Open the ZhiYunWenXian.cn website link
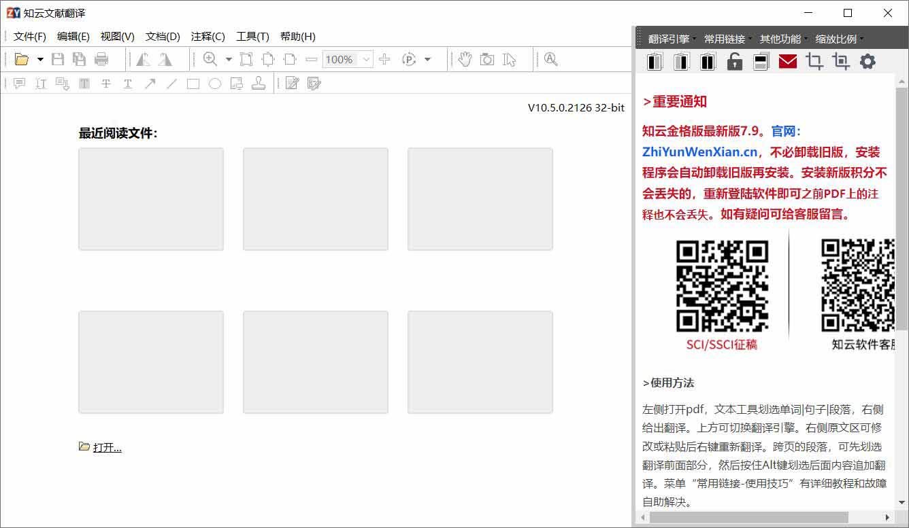The height and width of the screenshot is (528, 909). tap(699, 152)
